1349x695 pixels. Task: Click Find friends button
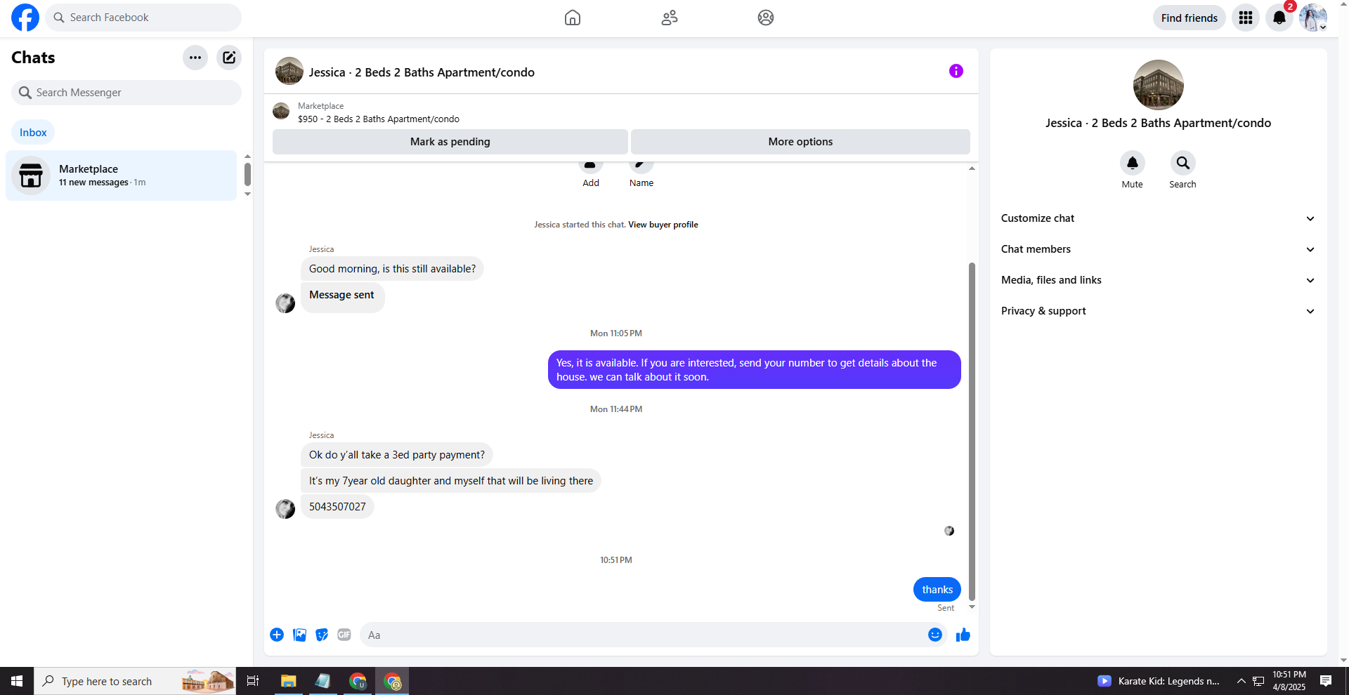(x=1189, y=18)
